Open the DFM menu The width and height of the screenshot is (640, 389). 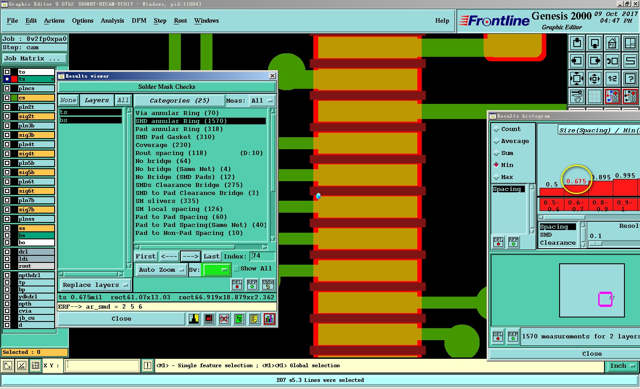click(x=139, y=21)
